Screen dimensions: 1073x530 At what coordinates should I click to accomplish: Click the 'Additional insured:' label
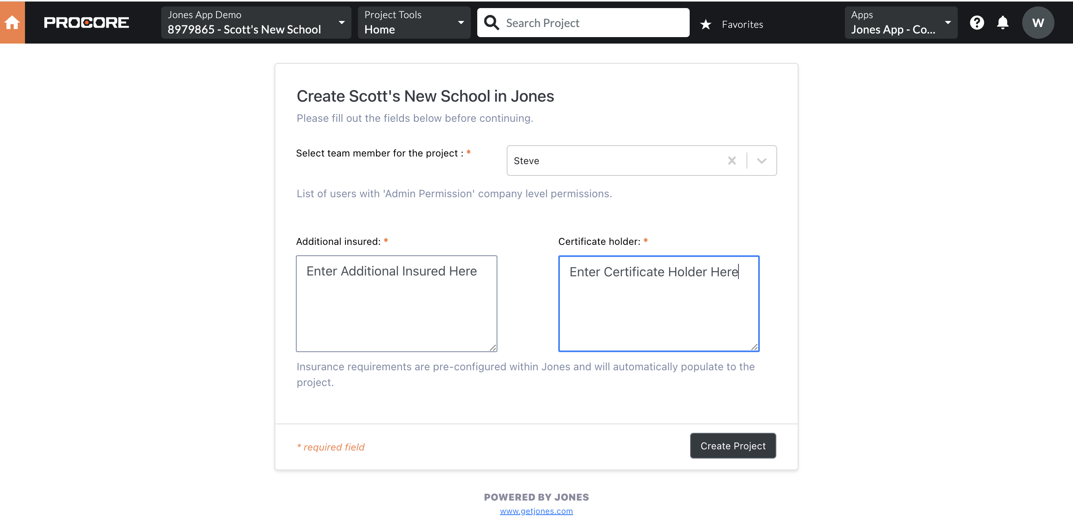point(338,241)
